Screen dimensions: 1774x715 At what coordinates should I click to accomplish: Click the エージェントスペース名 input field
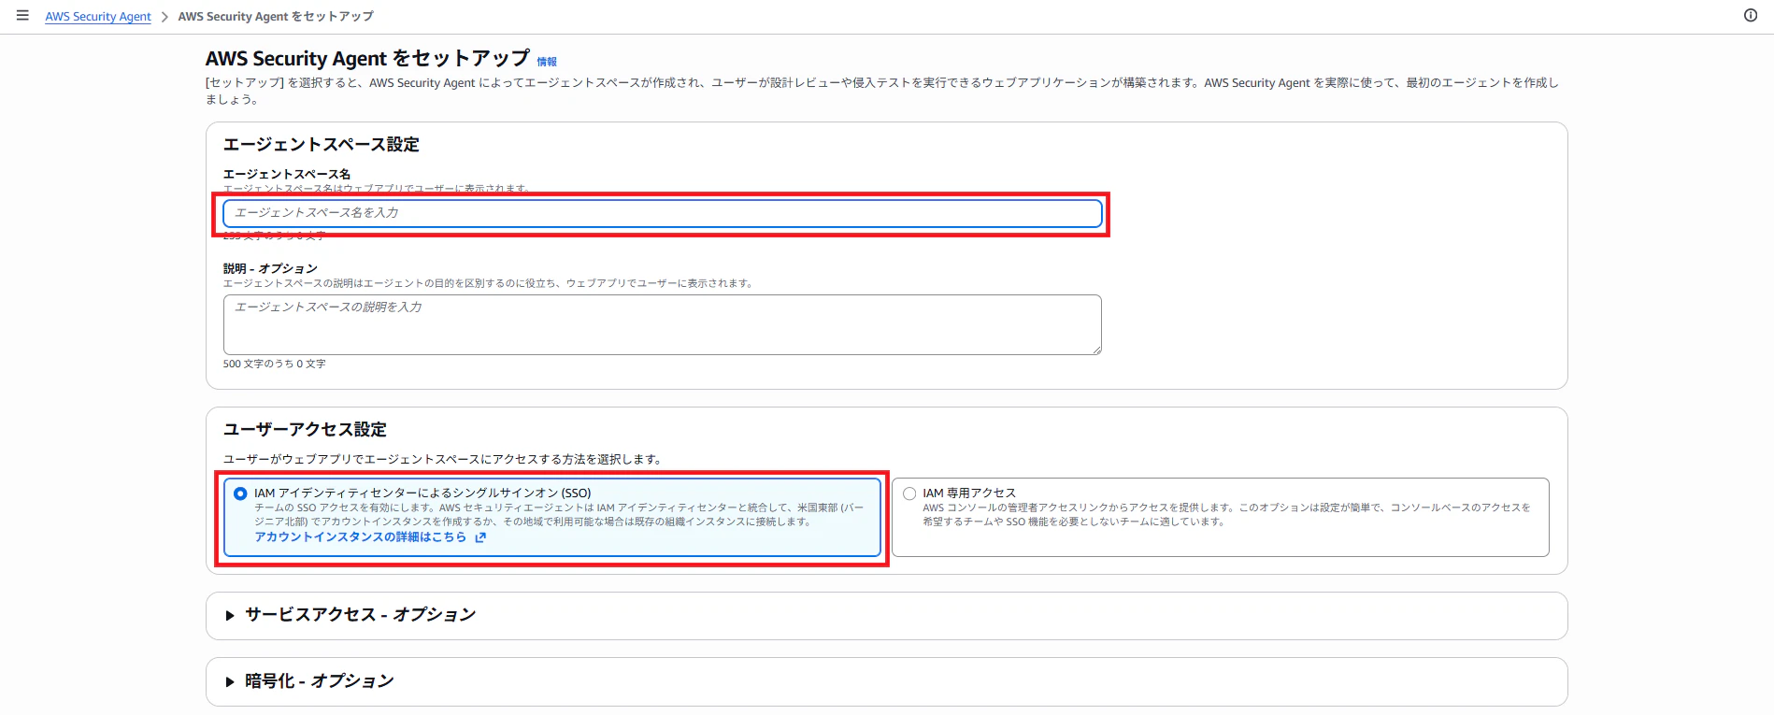pyautogui.click(x=663, y=213)
